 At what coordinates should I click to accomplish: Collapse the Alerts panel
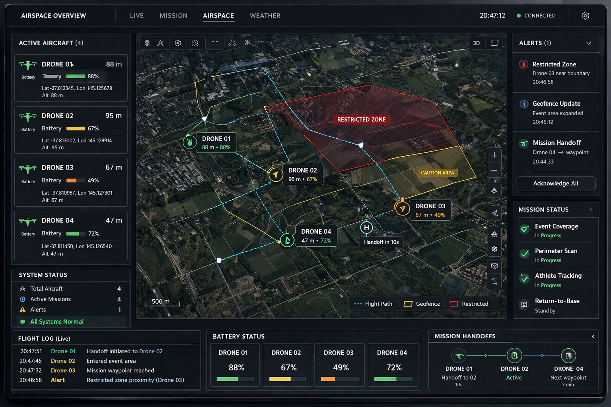pyautogui.click(x=589, y=43)
